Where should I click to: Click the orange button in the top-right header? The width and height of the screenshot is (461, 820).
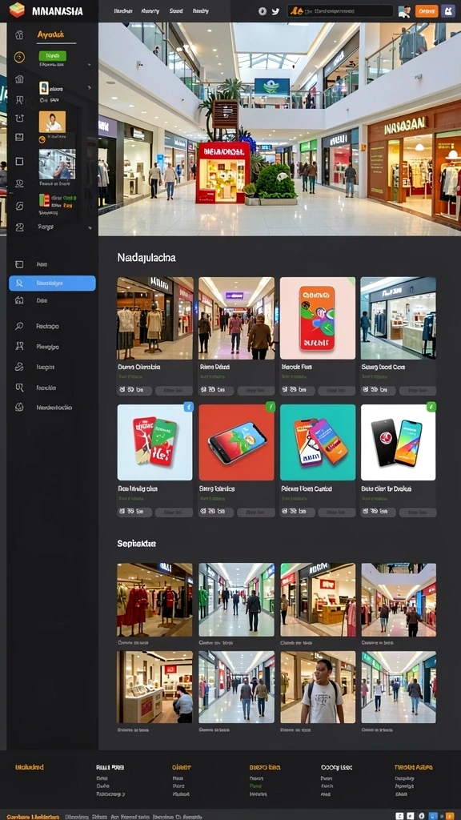427,11
